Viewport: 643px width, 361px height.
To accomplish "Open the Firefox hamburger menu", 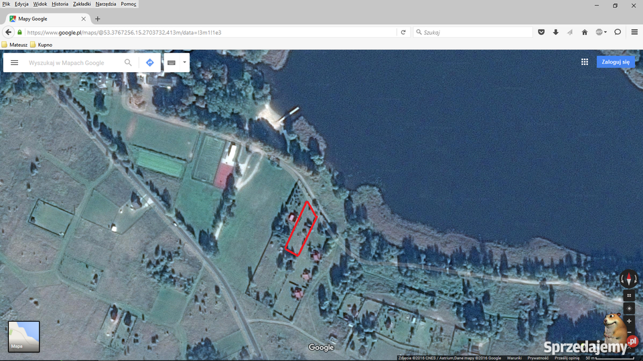I will pyautogui.click(x=634, y=32).
